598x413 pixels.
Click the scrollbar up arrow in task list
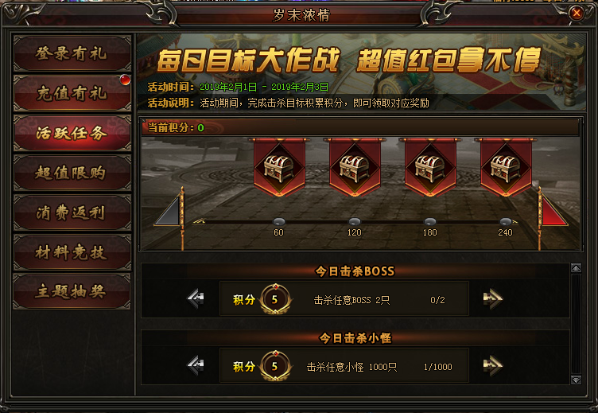[576, 268]
